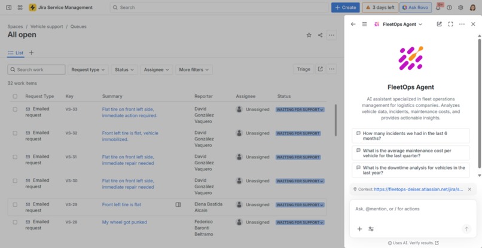Star the All open queue
482x248 pixels.
[x=309, y=35]
